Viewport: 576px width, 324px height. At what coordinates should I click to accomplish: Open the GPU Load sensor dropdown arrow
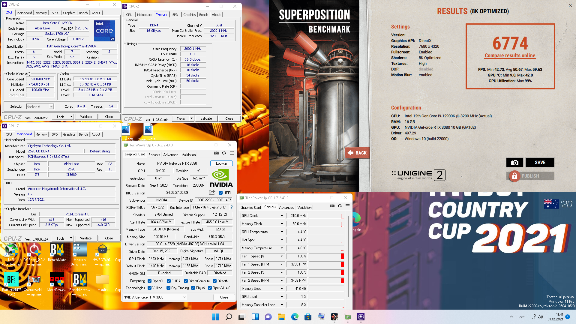(282, 297)
